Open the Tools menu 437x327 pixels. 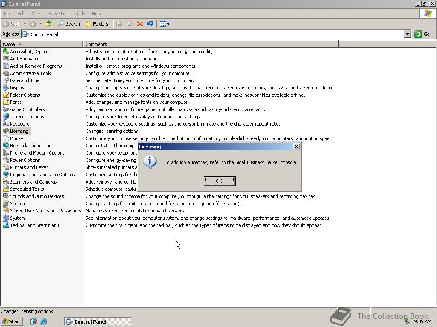point(79,14)
